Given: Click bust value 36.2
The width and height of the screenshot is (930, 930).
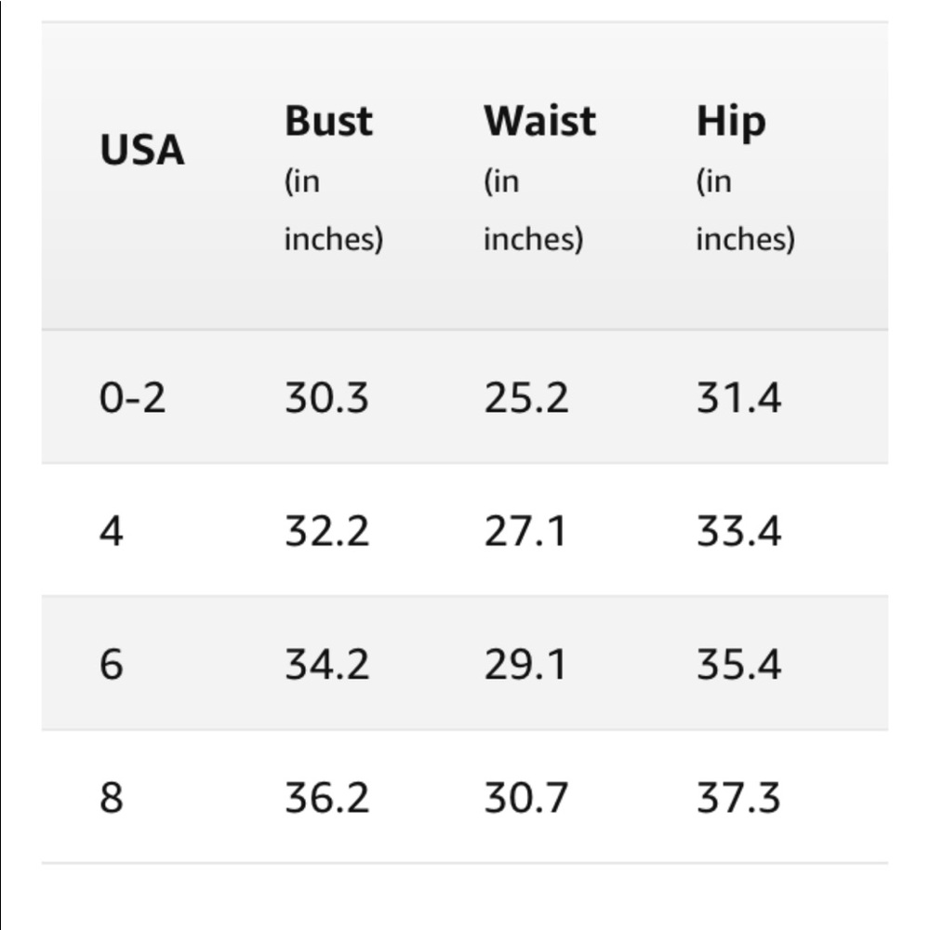Looking at the screenshot, I should pyautogui.click(x=326, y=798).
